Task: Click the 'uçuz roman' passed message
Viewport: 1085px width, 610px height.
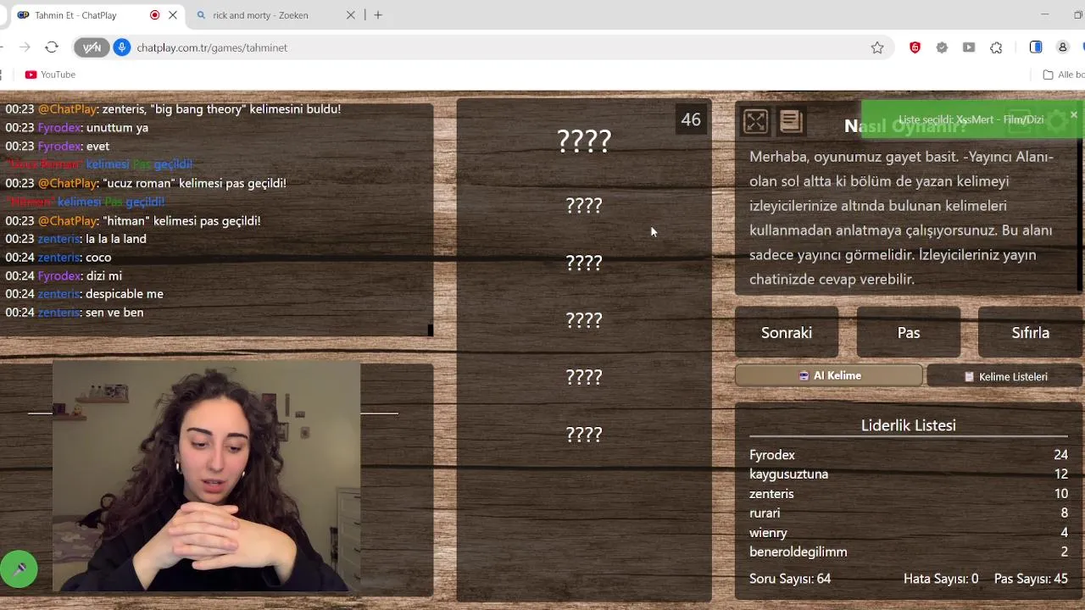Action: coord(146,183)
